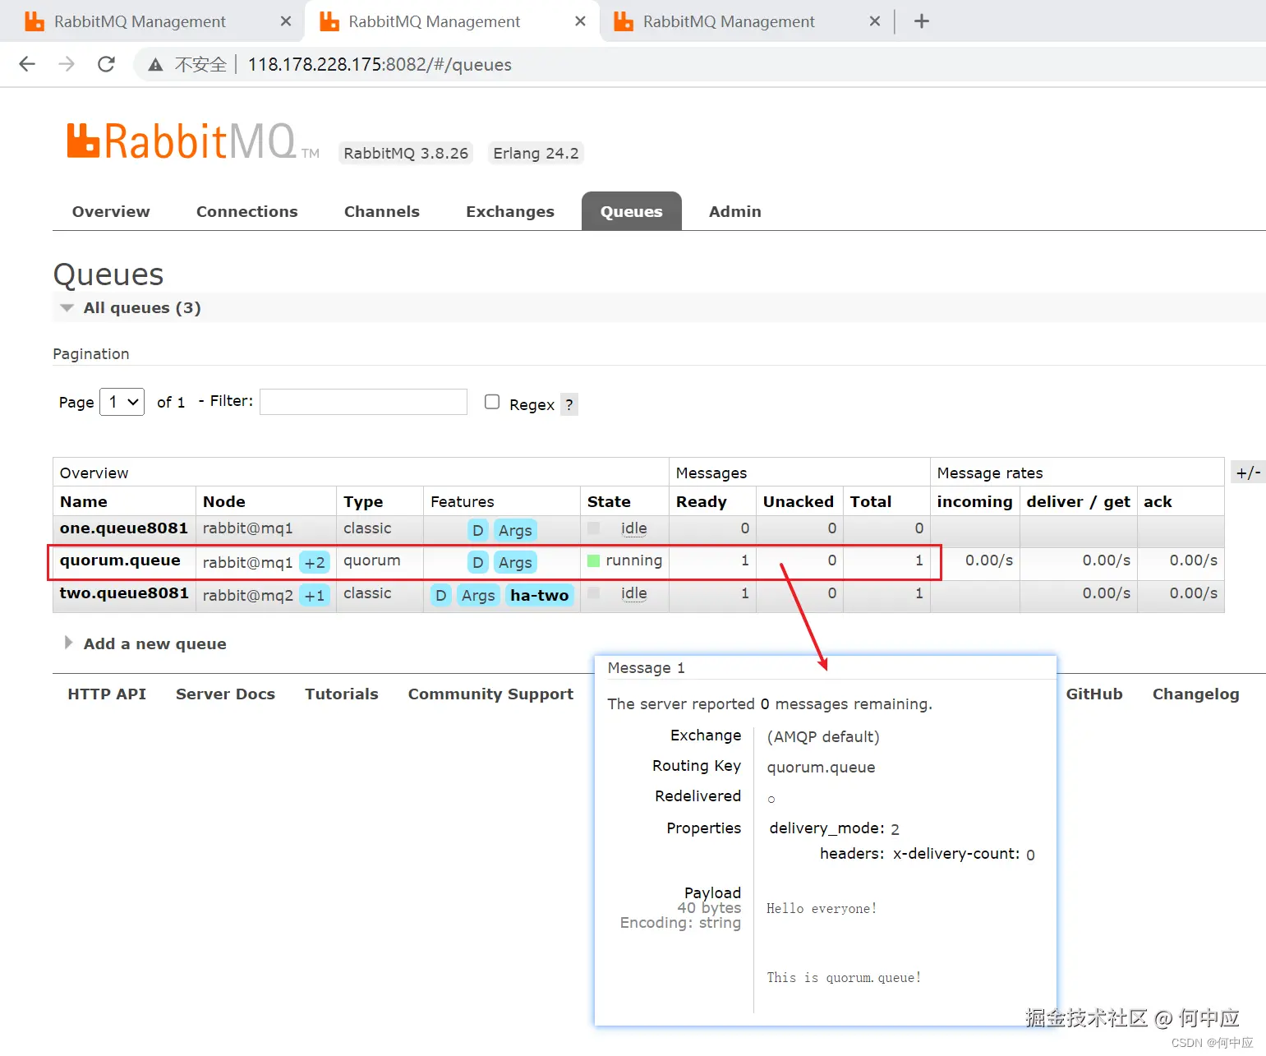Viewport: 1266px width, 1056px height.
Task: Open the Page number dropdown
Action: click(122, 402)
